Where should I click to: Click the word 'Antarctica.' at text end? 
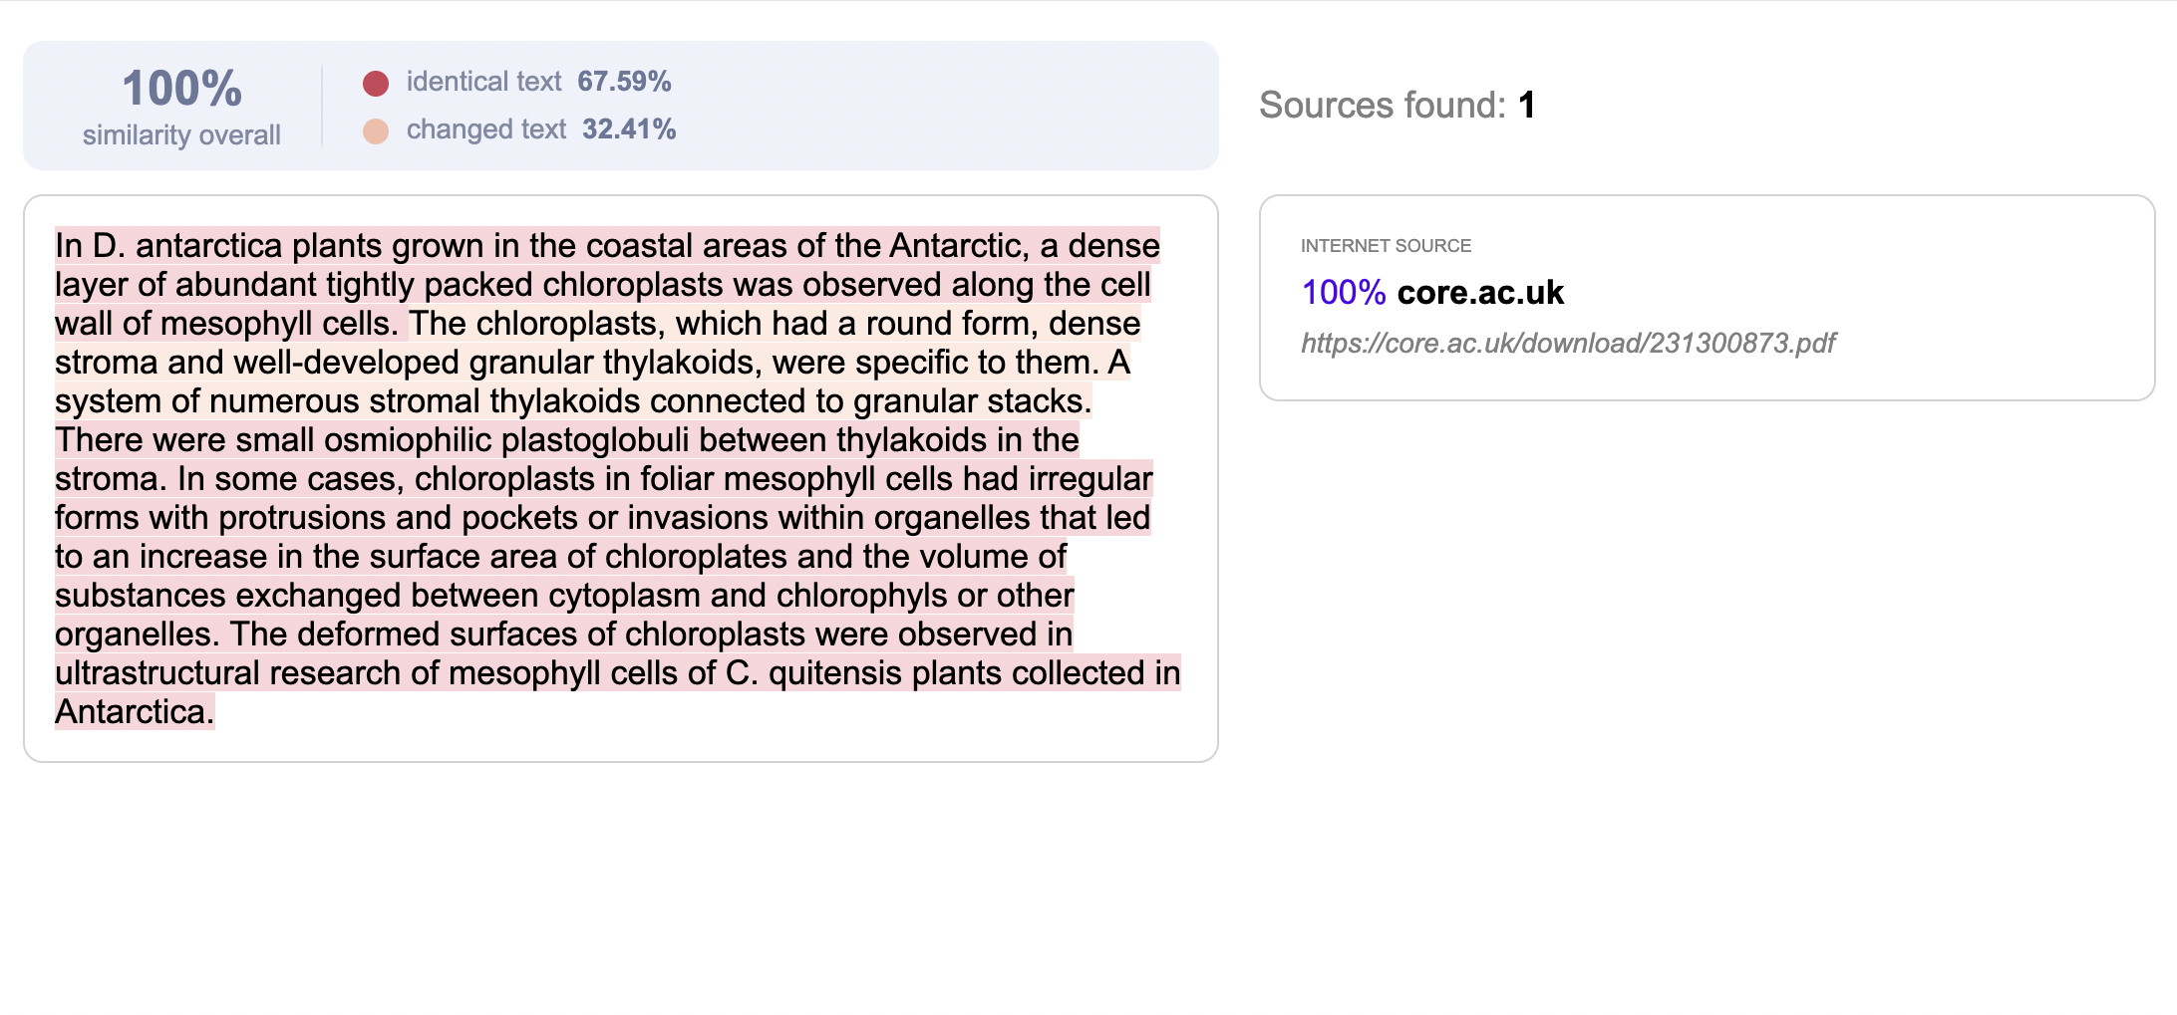135,712
